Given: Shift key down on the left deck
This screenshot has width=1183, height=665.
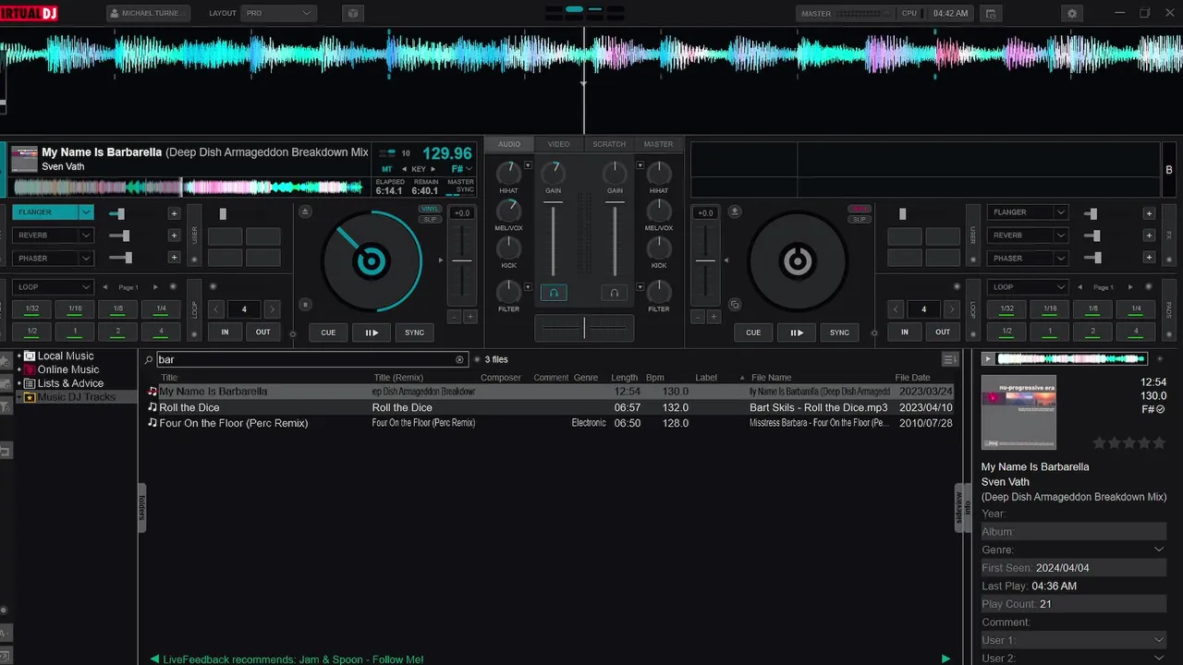Looking at the screenshot, I should coord(404,169).
